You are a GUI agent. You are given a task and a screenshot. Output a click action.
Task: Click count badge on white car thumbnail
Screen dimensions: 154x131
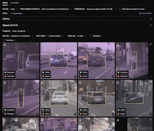75,114
